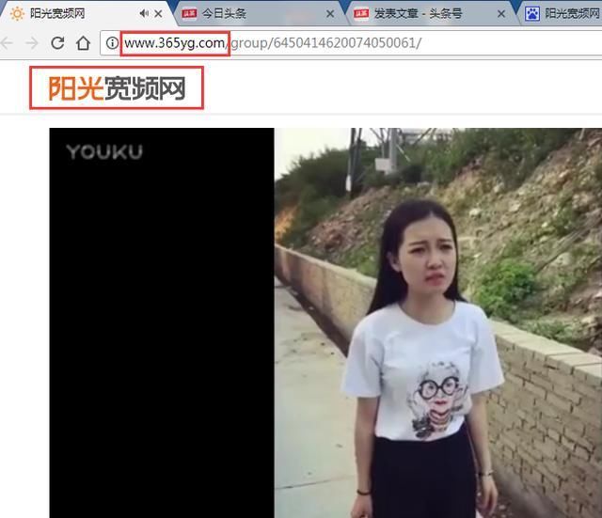
Task: Reload the page with the refresh icon
Action: pos(57,43)
